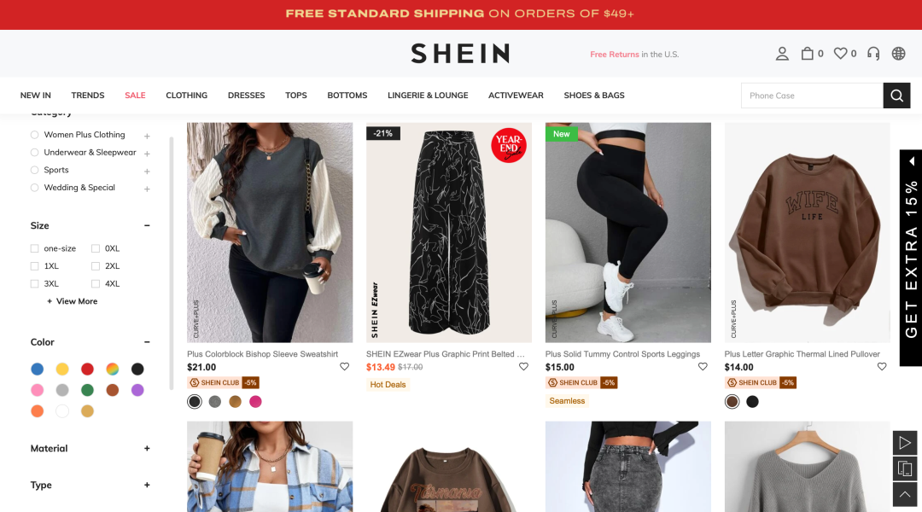Open the wishlist heart in header
Screen dimensions: 922x512
[841, 54]
